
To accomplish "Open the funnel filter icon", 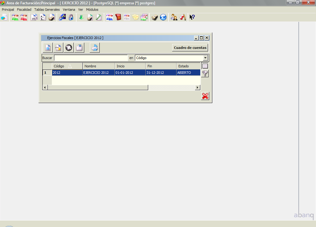I will point(205,74).
